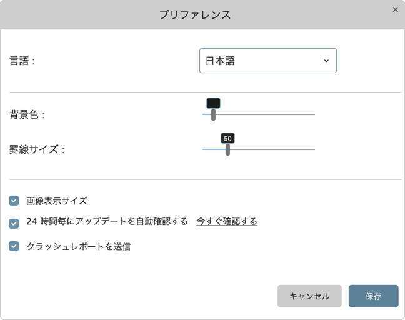Screen dimensions: 405x320
Task: Click the chevron arrow in the language combo box
Action: coord(326,61)
